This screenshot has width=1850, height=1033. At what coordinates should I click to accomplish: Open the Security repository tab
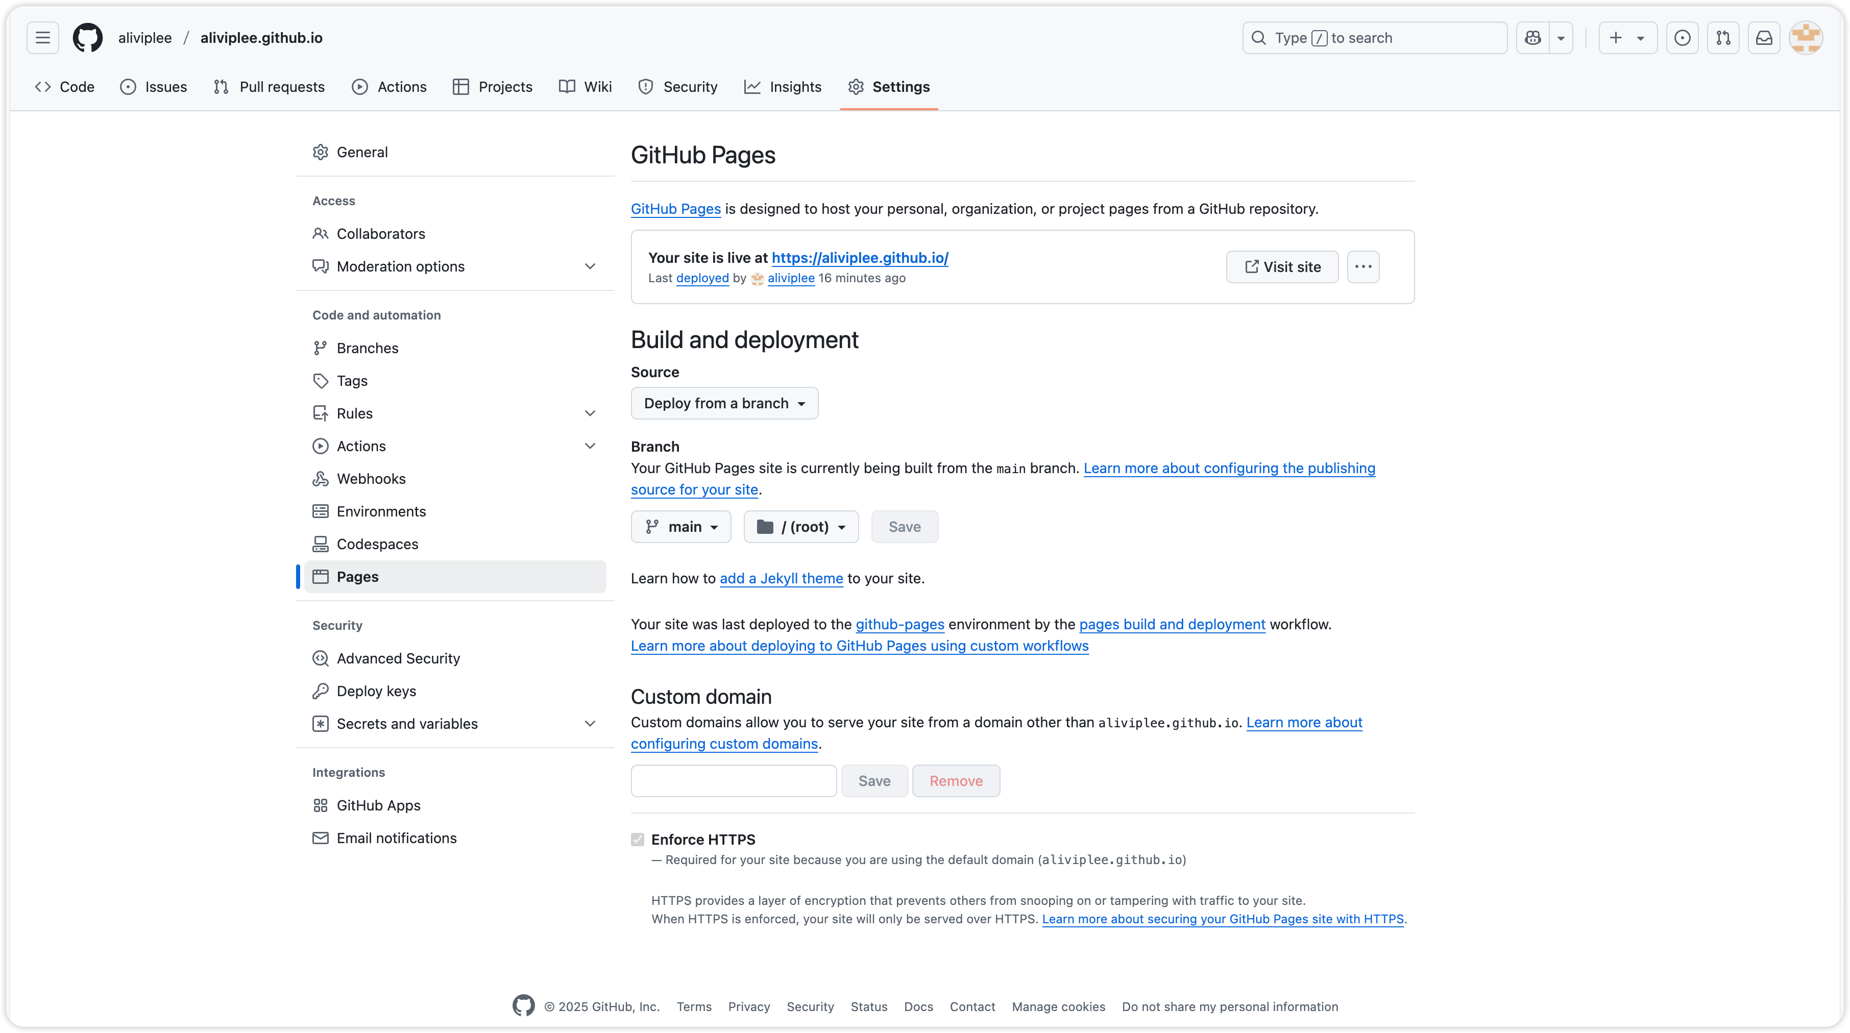678,86
